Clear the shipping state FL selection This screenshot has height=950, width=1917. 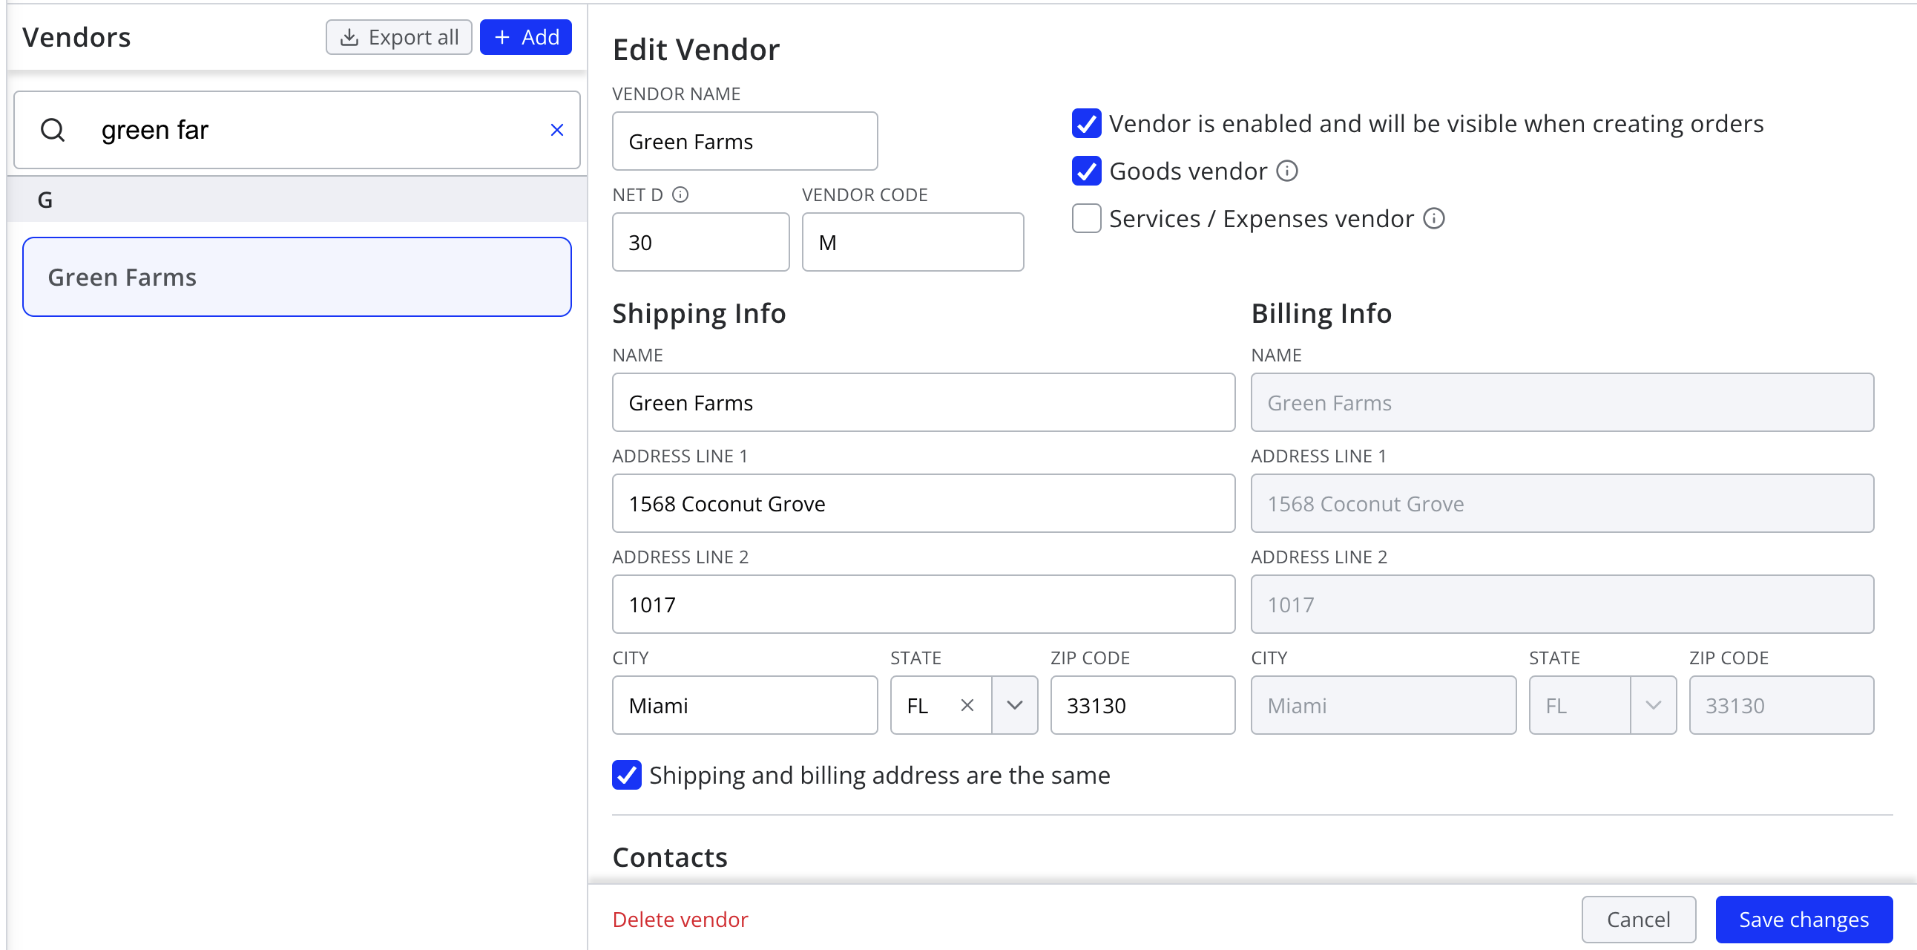click(x=967, y=705)
